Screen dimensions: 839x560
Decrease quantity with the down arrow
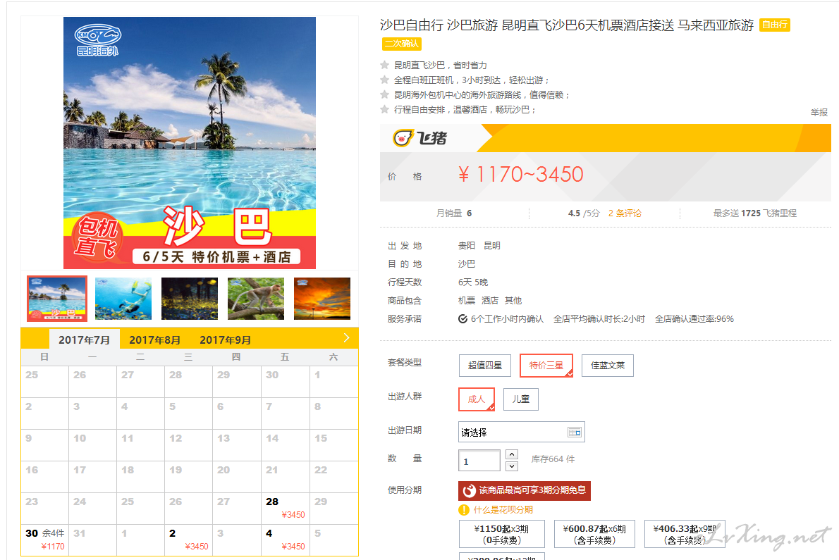(512, 466)
